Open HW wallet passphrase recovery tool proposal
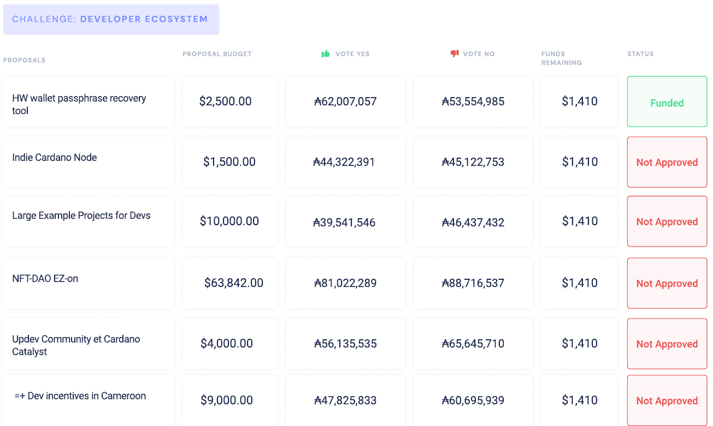The width and height of the screenshot is (713, 426). [79, 104]
